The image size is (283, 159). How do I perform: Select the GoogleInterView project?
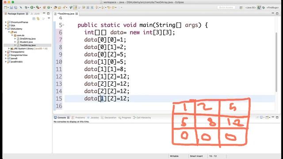(x=18, y=55)
